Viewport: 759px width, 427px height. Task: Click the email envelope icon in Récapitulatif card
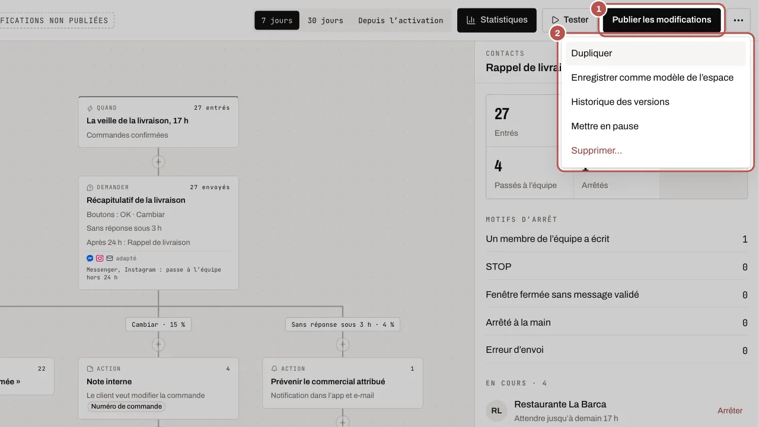tap(110, 259)
